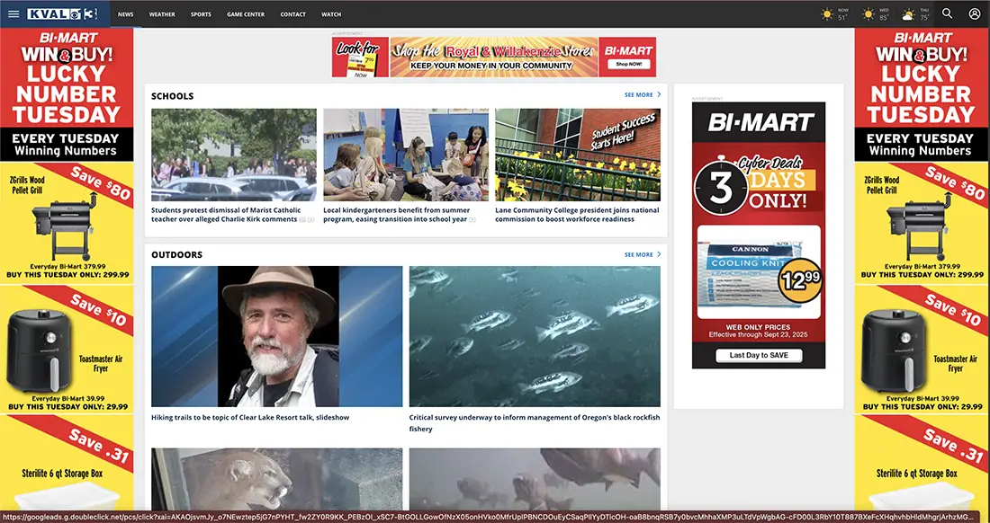Open the OUTDOORS section heading
The width and height of the screenshot is (990, 523).
[176, 254]
